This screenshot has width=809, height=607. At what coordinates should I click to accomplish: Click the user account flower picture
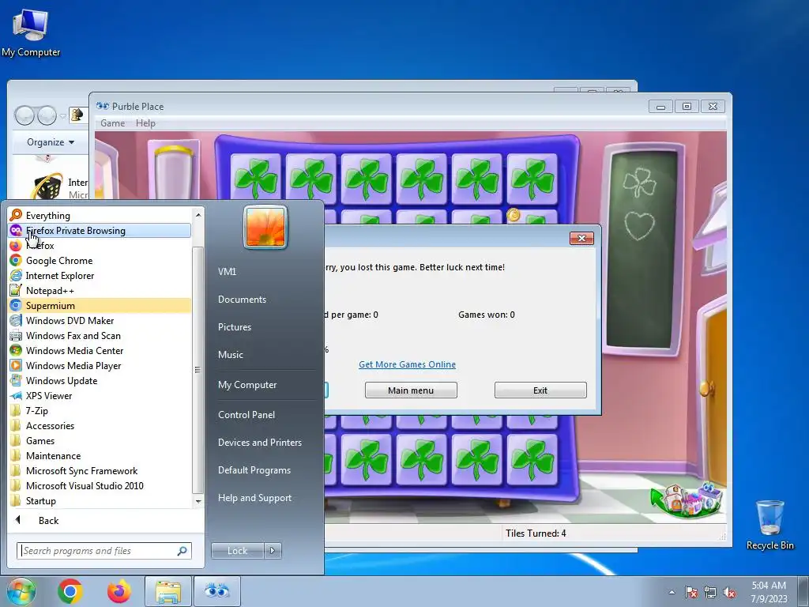(x=265, y=227)
